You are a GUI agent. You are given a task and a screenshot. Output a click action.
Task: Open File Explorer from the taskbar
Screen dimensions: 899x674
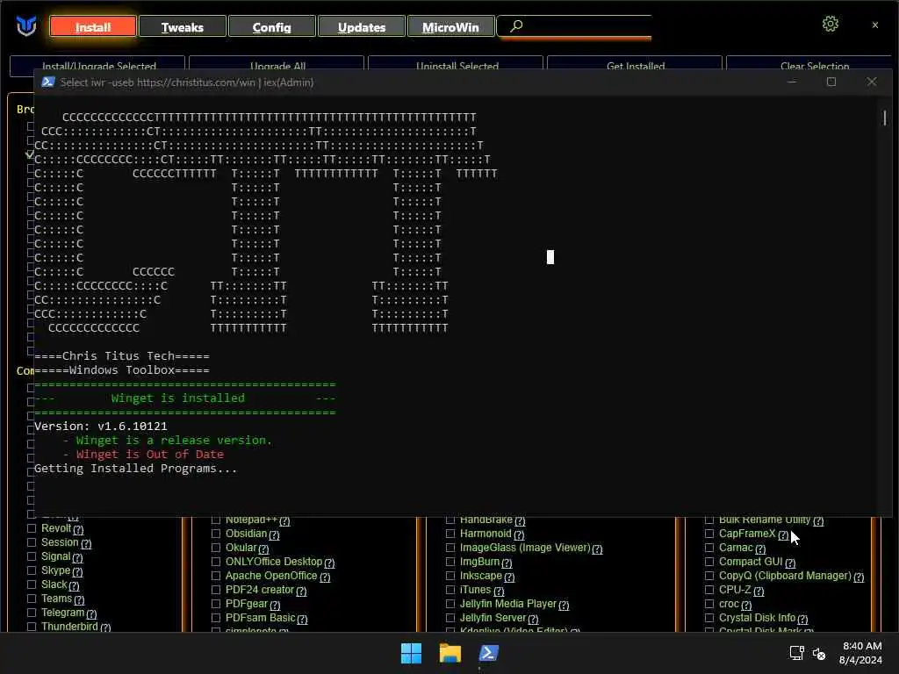tap(450, 653)
